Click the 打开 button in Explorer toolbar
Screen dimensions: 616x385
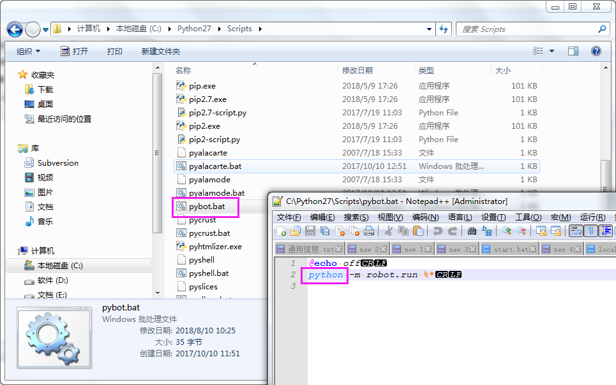point(75,52)
